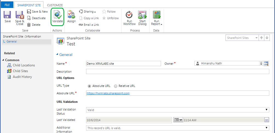Click the Save & Close icon
This screenshot has height=133, width=275.
[20, 15]
